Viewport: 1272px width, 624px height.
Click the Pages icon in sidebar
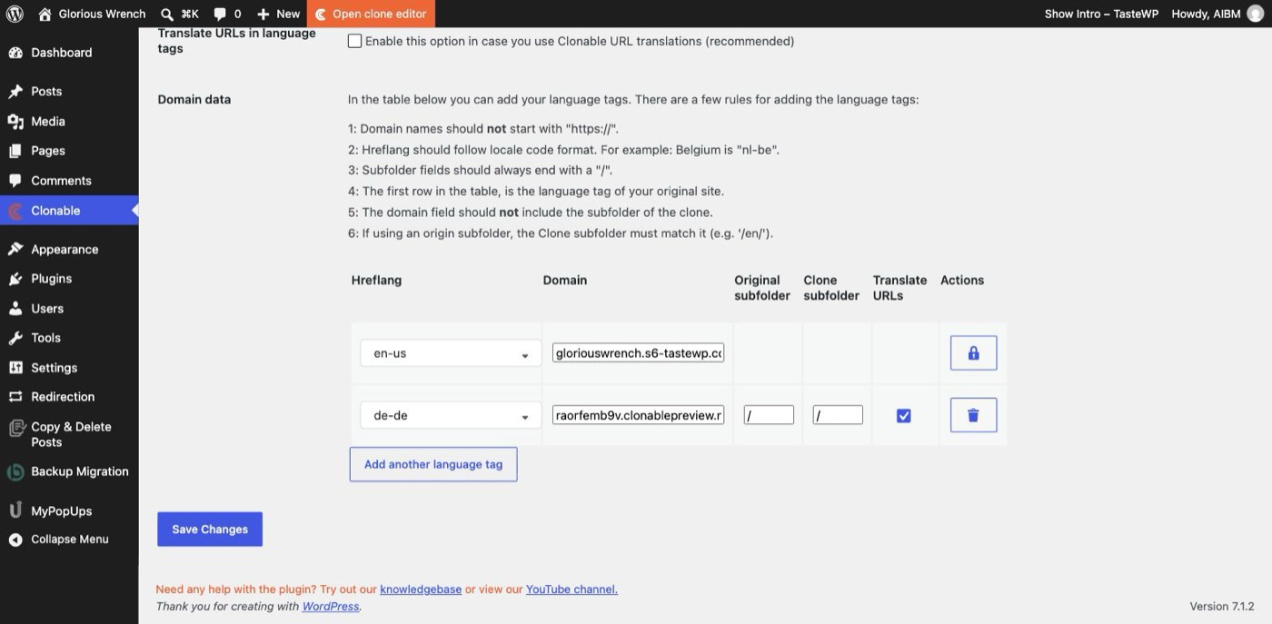point(15,151)
